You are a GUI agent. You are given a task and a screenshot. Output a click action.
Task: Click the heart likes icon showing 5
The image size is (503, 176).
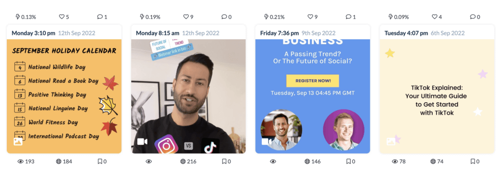click(61, 17)
